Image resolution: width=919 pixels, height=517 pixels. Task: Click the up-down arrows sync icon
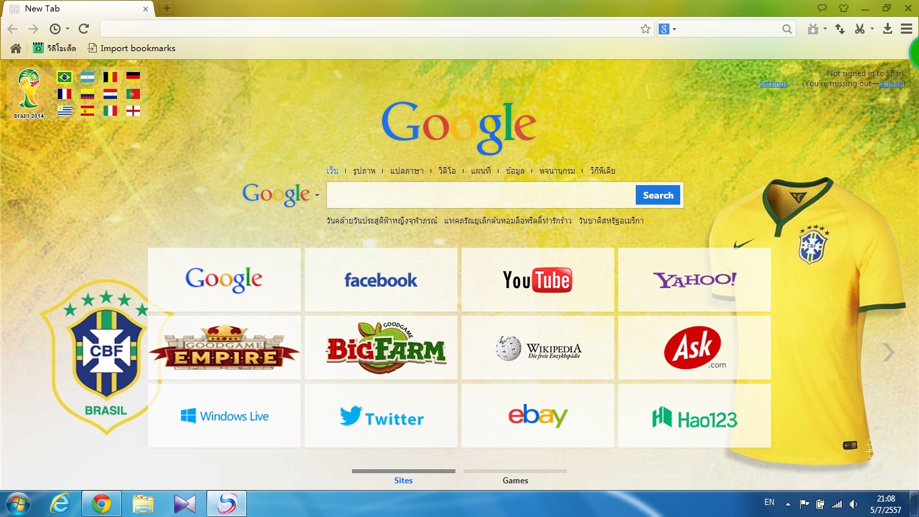tap(840, 29)
